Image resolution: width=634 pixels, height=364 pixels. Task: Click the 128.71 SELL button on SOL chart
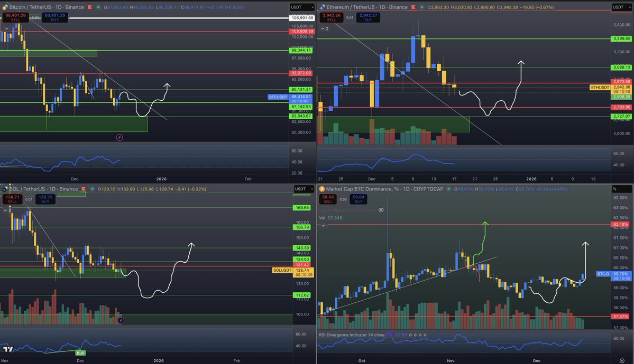13,199
